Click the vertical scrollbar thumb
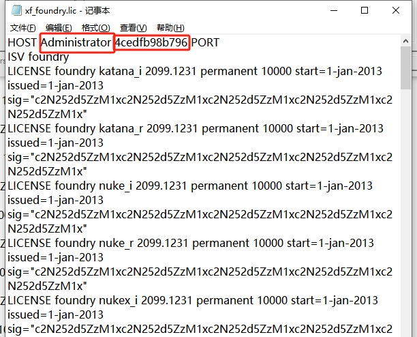 tap(405, 68)
